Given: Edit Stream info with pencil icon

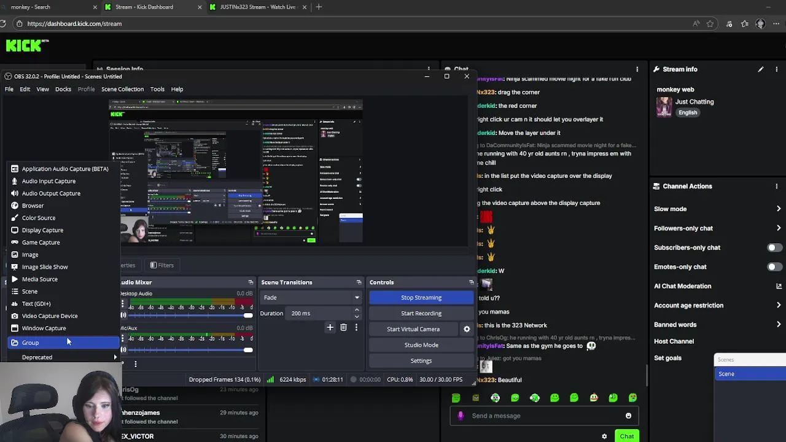Looking at the screenshot, I should pos(761,69).
